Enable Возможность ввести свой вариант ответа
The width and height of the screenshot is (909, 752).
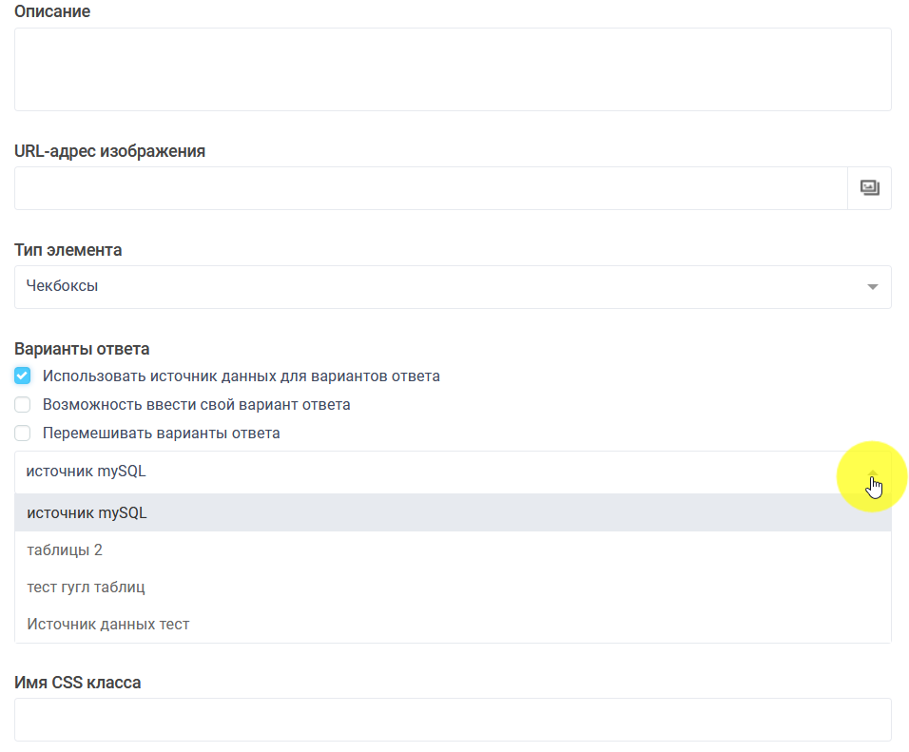tap(22, 404)
